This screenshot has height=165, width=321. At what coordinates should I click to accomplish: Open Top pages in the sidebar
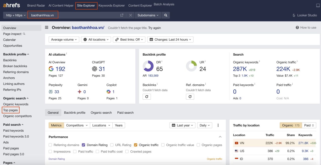point(11,110)
